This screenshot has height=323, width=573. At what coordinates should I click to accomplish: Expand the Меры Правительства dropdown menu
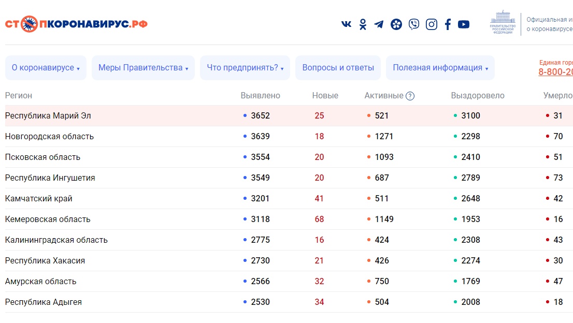(x=143, y=68)
